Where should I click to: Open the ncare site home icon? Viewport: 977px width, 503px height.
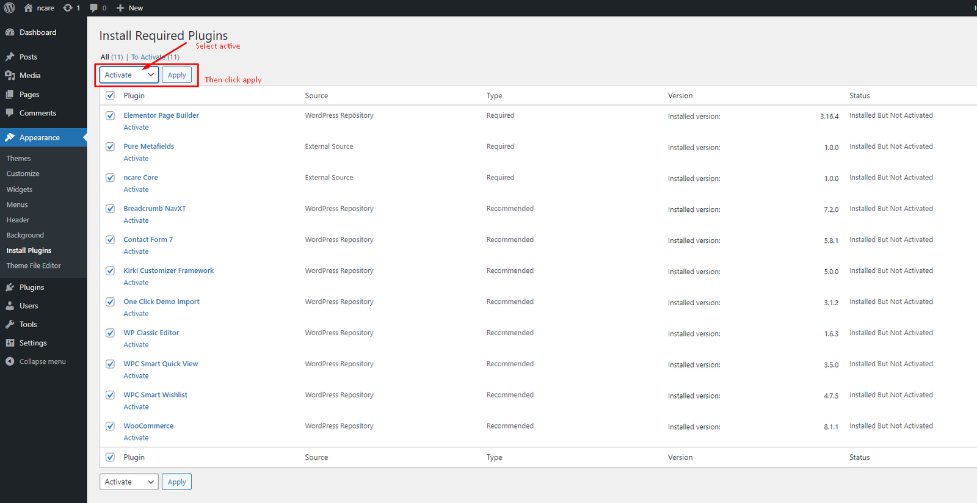pos(28,8)
